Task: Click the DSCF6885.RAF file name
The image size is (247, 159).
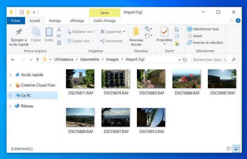Action: [152, 93]
